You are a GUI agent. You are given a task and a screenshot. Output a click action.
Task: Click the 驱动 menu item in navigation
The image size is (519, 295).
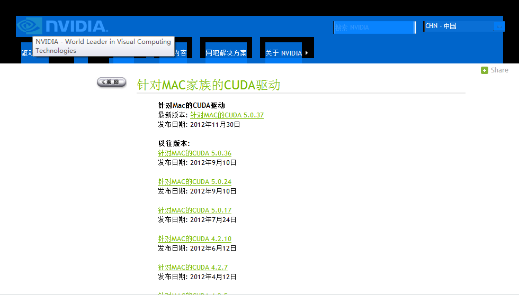27,53
